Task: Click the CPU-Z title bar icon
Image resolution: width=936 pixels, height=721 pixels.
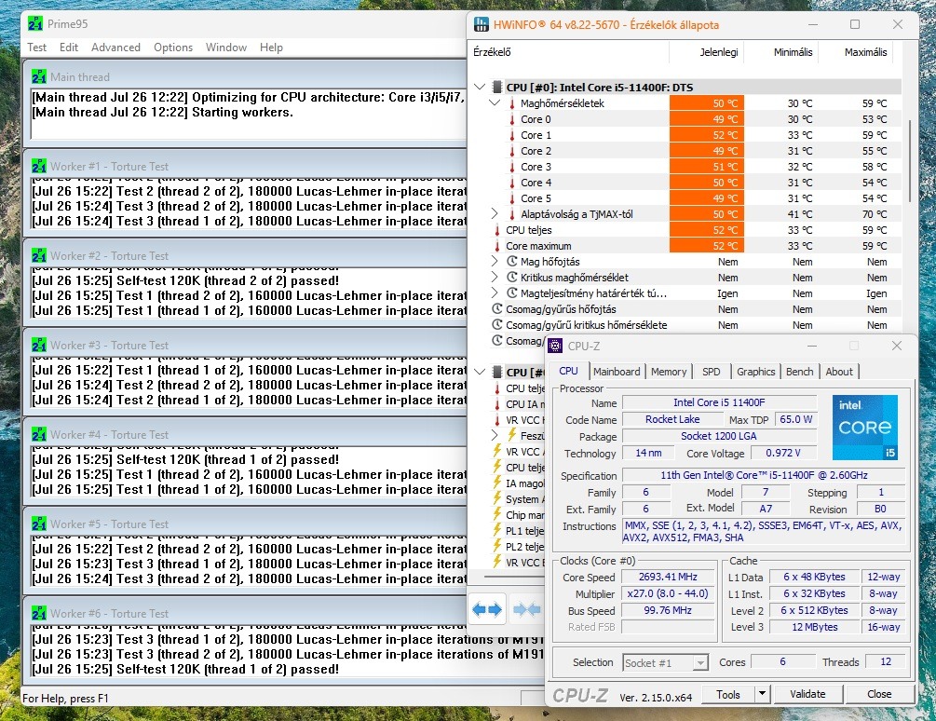Action: 555,346
